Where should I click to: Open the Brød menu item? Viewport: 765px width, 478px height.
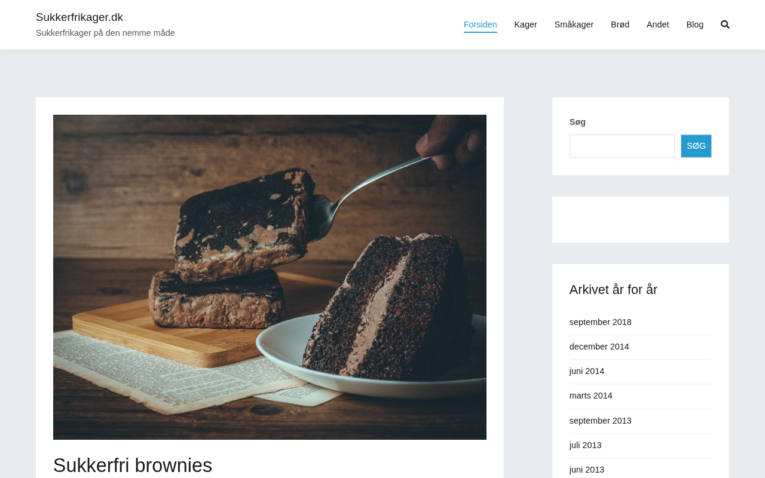coord(620,24)
